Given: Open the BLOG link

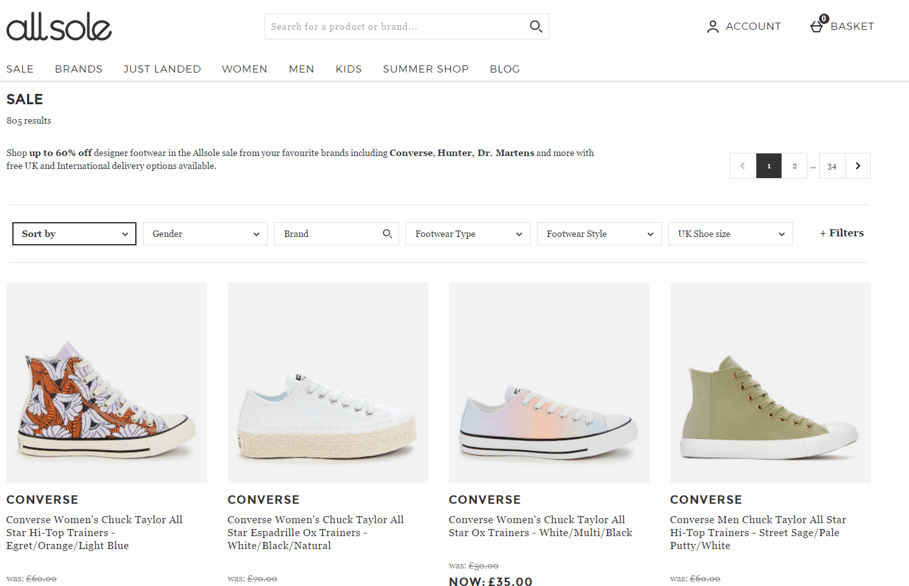Looking at the screenshot, I should click(x=505, y=69).
